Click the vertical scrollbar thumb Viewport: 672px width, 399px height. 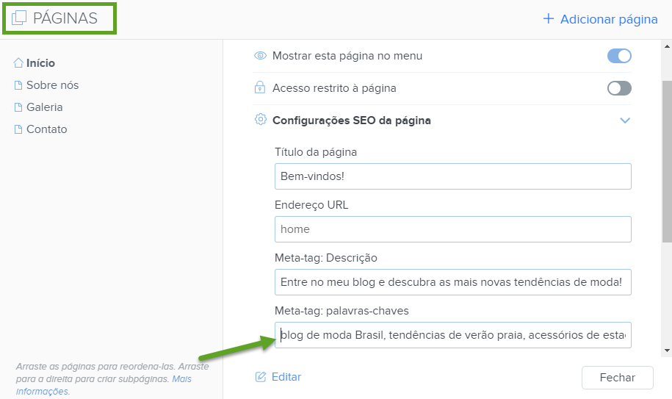coord(668,162)
